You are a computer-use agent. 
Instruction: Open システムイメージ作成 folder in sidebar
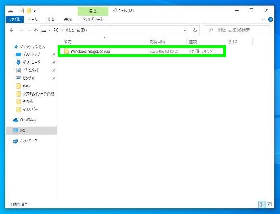point(38,94)
